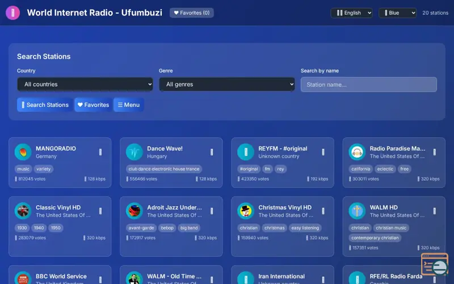Click Classic Vinyl HD station logo

[23, 211]
